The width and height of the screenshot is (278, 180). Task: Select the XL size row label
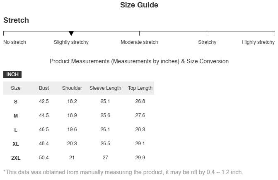coord(16,144)
